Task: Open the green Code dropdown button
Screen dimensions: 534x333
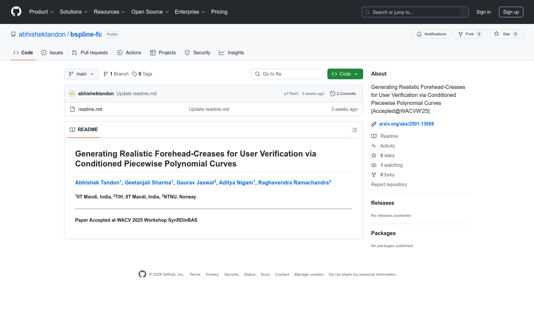Action: pyautogui.click(x=345, y=74)
